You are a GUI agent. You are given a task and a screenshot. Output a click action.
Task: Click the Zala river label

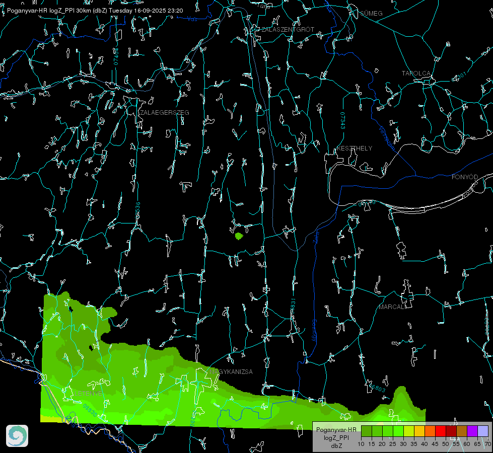coord(316,237)
